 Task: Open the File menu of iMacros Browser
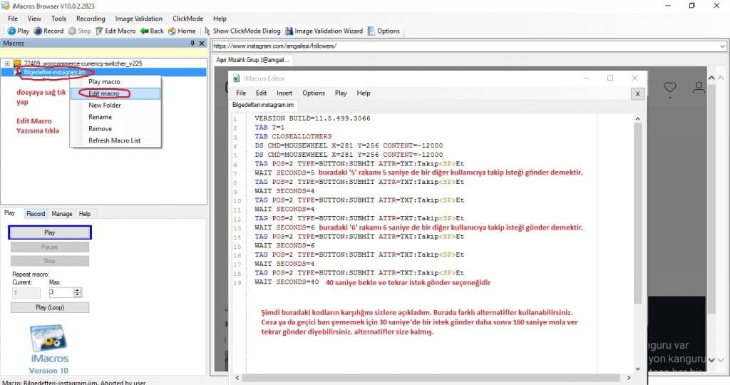point(13,19)
